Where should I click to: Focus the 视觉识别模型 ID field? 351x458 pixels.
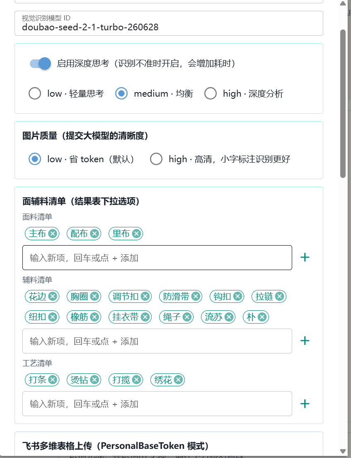(169, 23)
